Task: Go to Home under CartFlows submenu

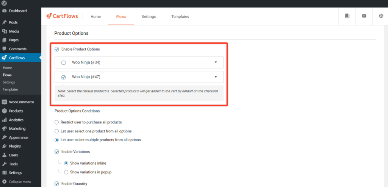Action: pyautogui.click(x=8, y=68)
